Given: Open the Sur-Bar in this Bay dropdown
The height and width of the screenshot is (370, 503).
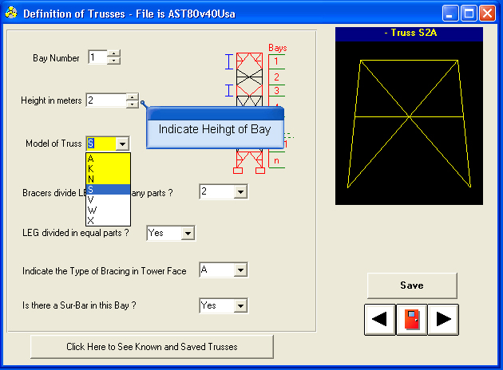Looking at the screenshot, I should (x=240, y=305).
